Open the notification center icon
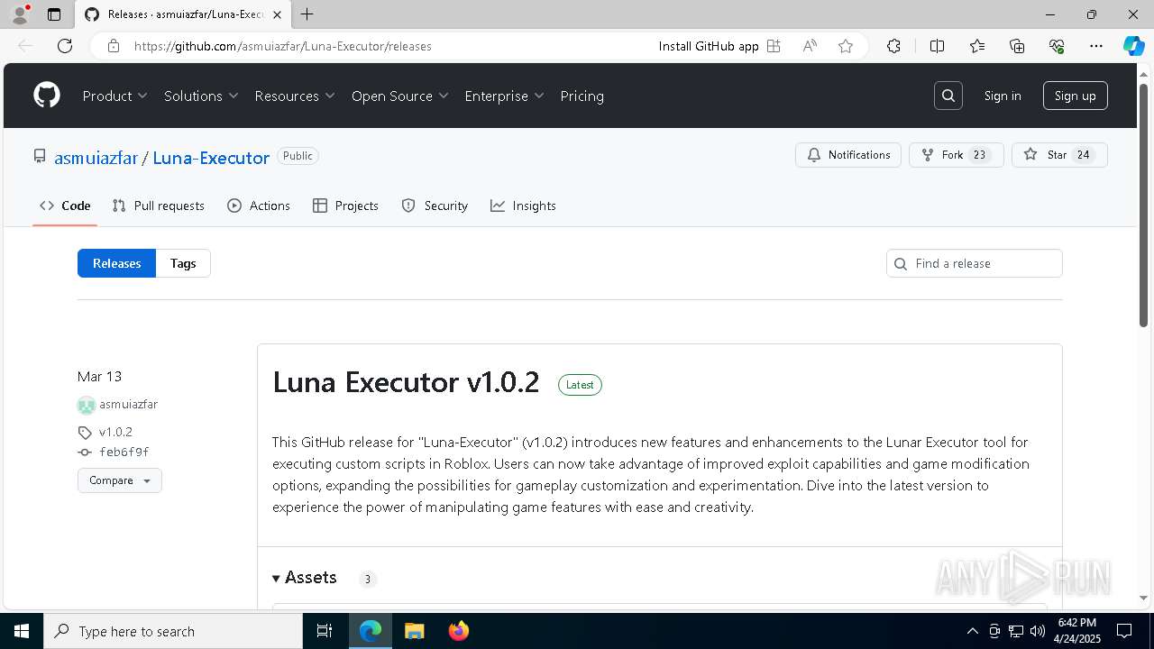 coord(1124,631)
